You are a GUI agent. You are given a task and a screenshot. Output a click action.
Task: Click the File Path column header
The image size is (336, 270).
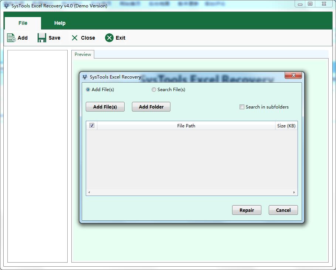click(186, 126)
